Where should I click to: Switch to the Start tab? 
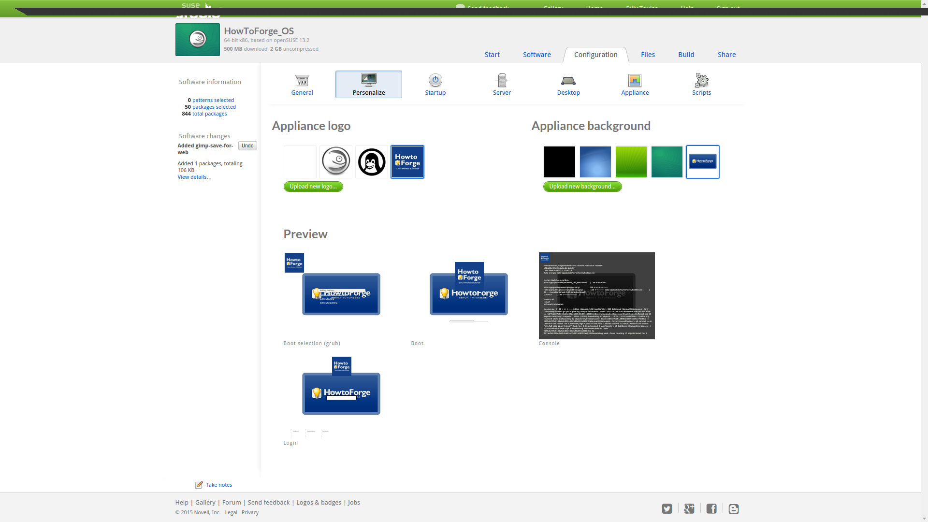492,55
